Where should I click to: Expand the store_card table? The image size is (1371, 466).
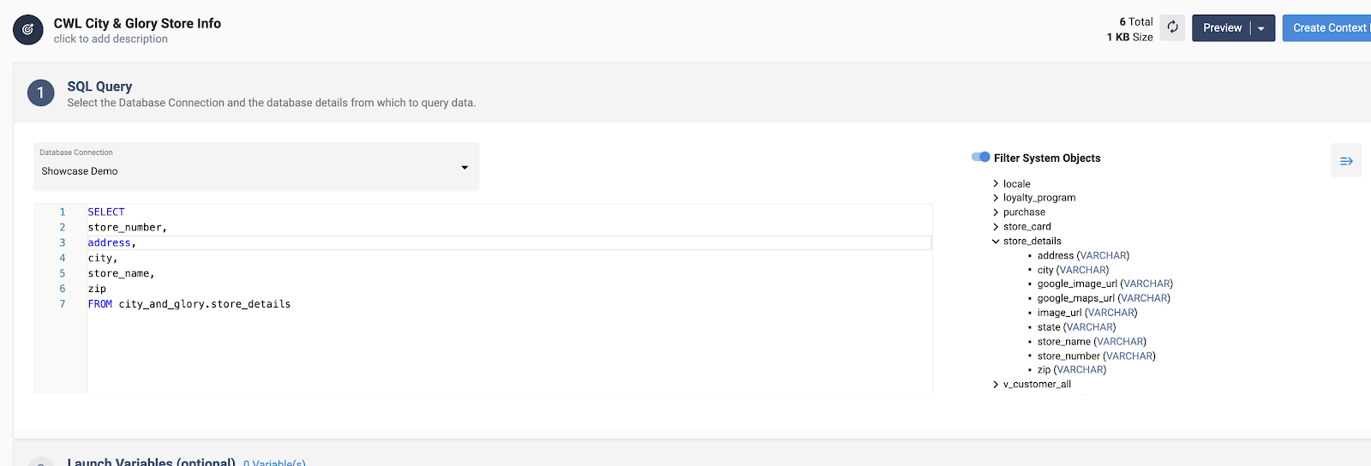pos(996,227)
